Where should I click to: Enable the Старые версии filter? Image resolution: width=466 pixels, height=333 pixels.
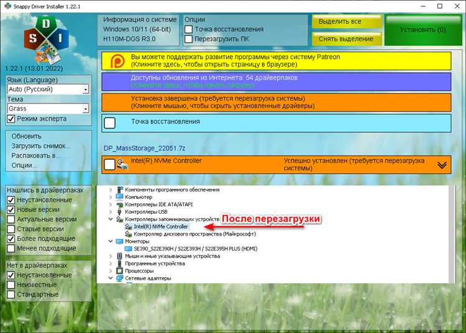(x=11, y=229)
